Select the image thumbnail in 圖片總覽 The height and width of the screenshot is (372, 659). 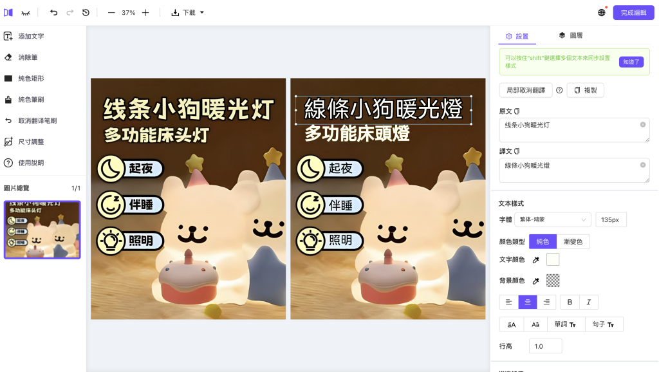pyautogui.click(x=42, y=230)
